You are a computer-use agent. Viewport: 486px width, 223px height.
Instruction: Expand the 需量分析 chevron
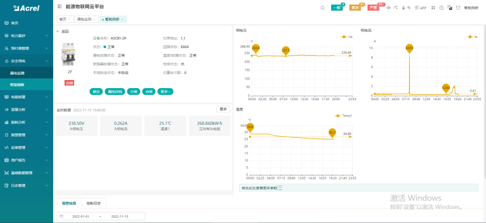click(46, 109)
